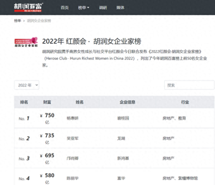
Task: Select the company 龙湖
Action: pyautogui.click(x=121, y=138)
